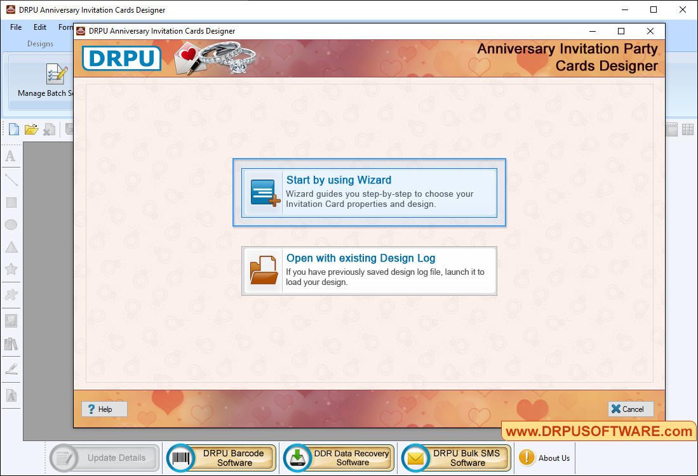Select the Ellipse shape tool
This screenshot has height=476, width=698.
(11, 225)
